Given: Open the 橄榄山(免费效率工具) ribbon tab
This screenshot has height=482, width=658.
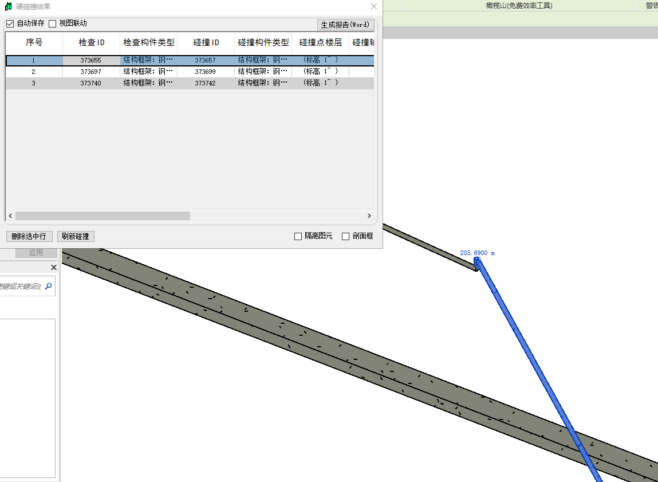Looking at the screenshot, I should pyautogui.click(x=518, y=5).
